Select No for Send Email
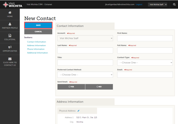 click(99, 87)
